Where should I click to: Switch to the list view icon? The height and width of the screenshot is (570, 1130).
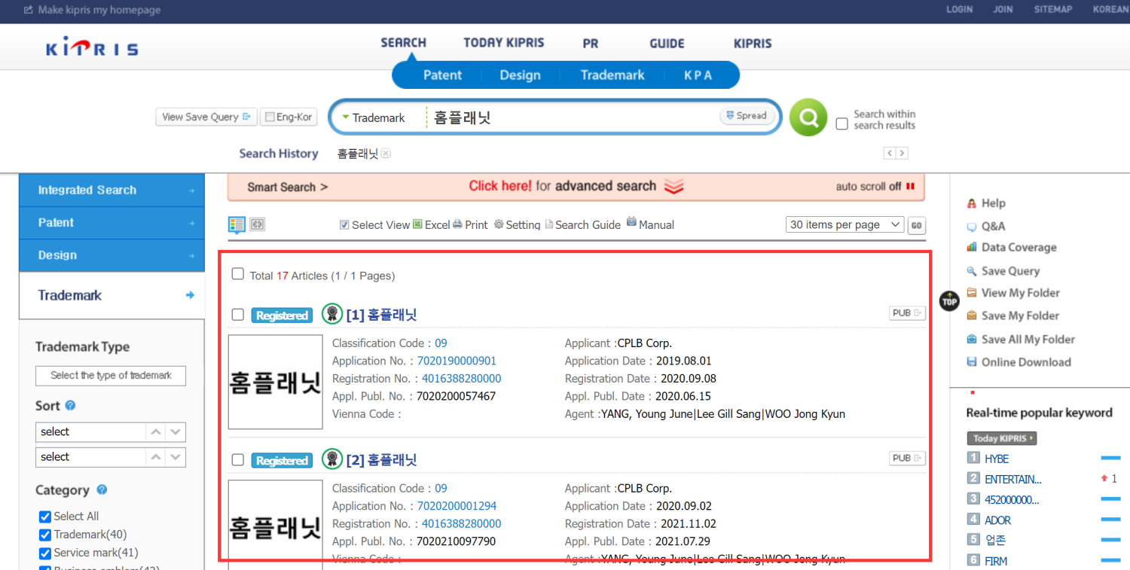(x=237, y=224)
